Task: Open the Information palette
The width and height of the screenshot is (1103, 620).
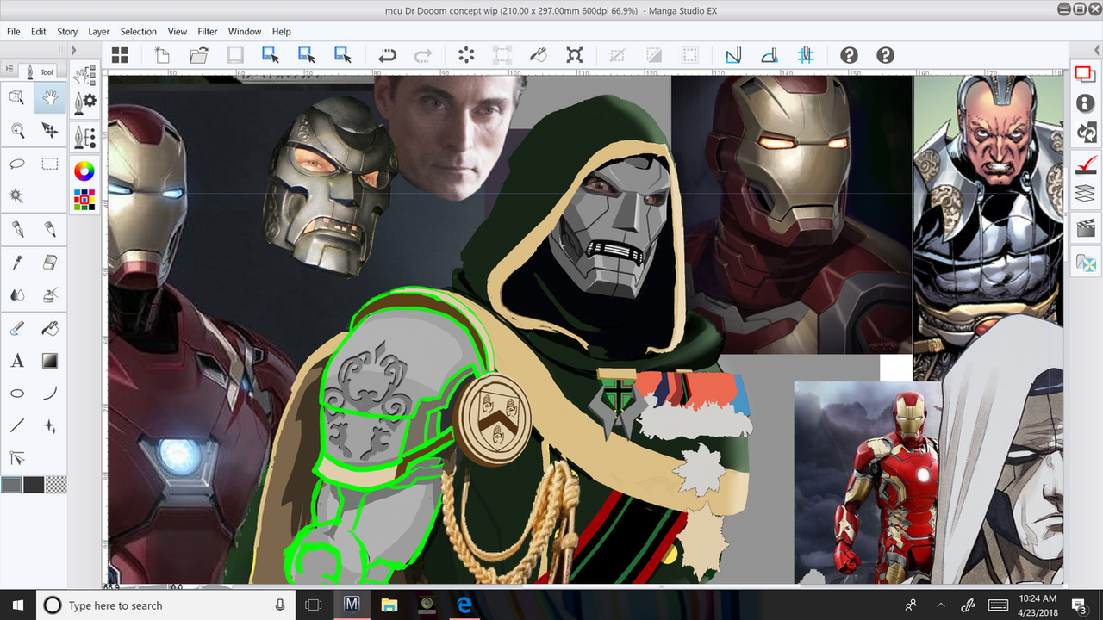Action: pos(1086,103)
